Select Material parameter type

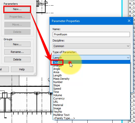[x=91, y=105]
